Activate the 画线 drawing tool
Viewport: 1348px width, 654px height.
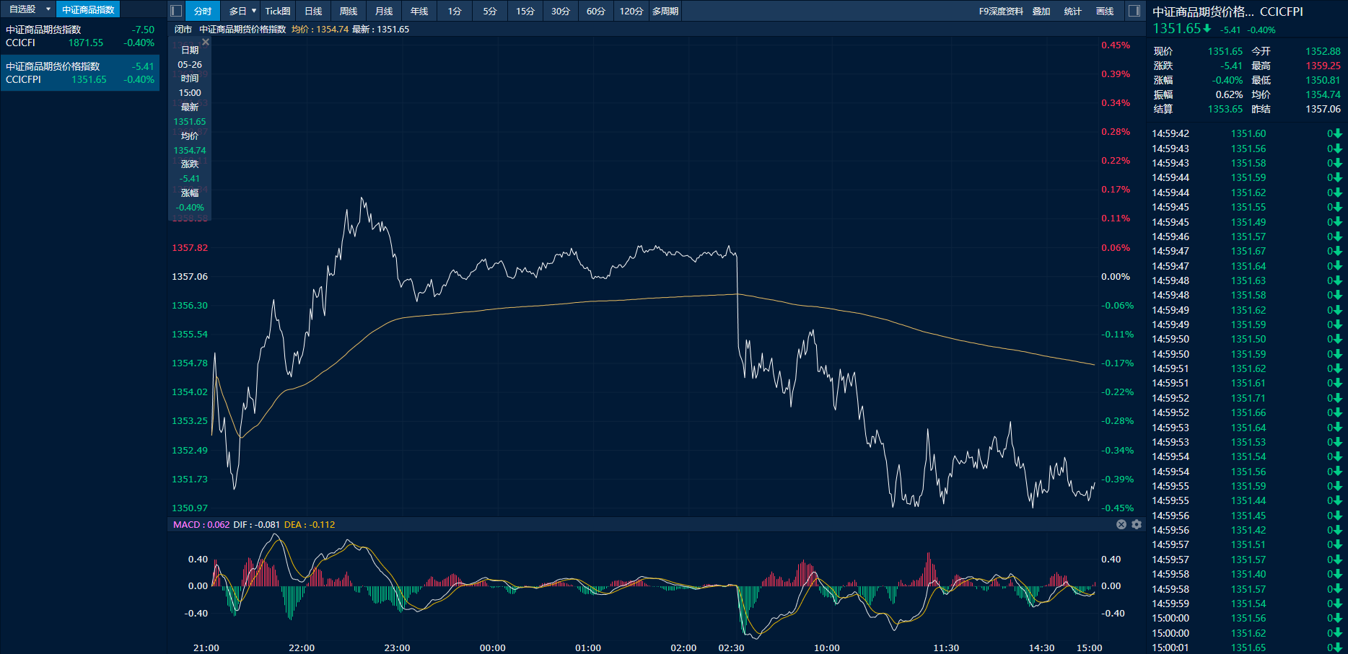point(1104,11)
